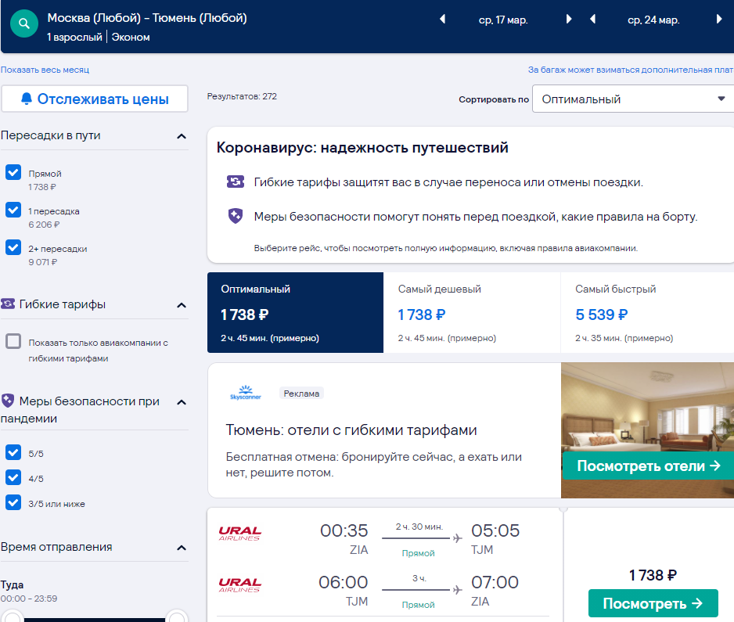Uncheck the 2+ пересадки filter

point(13,247)
